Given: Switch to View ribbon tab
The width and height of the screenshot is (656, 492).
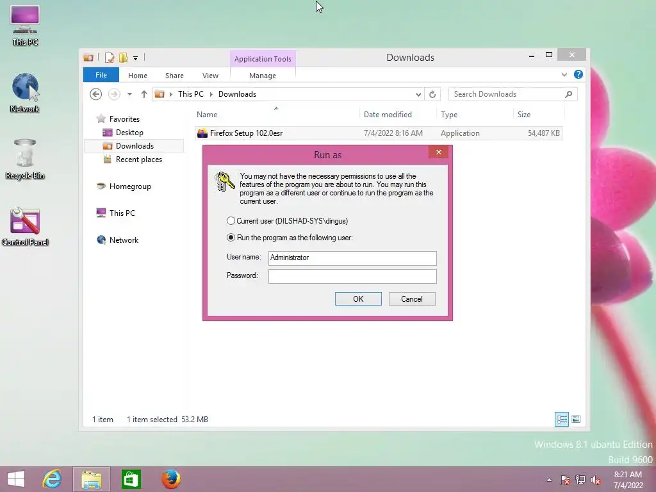Looking at the screenshot, I should [210, 76].
